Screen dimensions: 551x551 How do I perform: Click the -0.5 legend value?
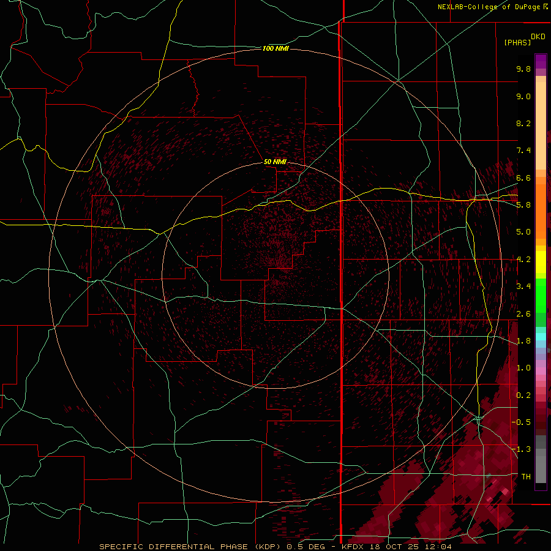pos(521,422)
